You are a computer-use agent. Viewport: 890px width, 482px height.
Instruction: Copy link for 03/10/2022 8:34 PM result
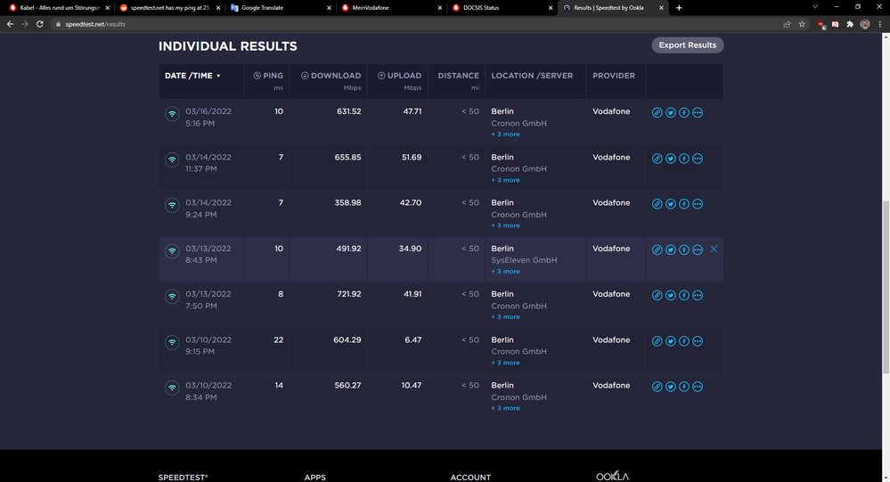coord(657,387)
